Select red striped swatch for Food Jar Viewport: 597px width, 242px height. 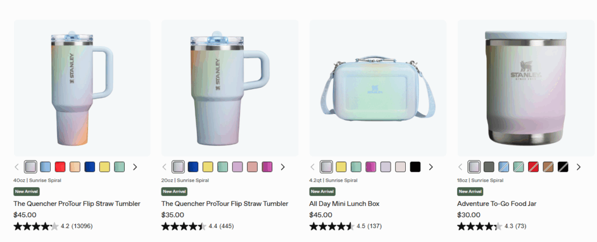pos(533,167)
